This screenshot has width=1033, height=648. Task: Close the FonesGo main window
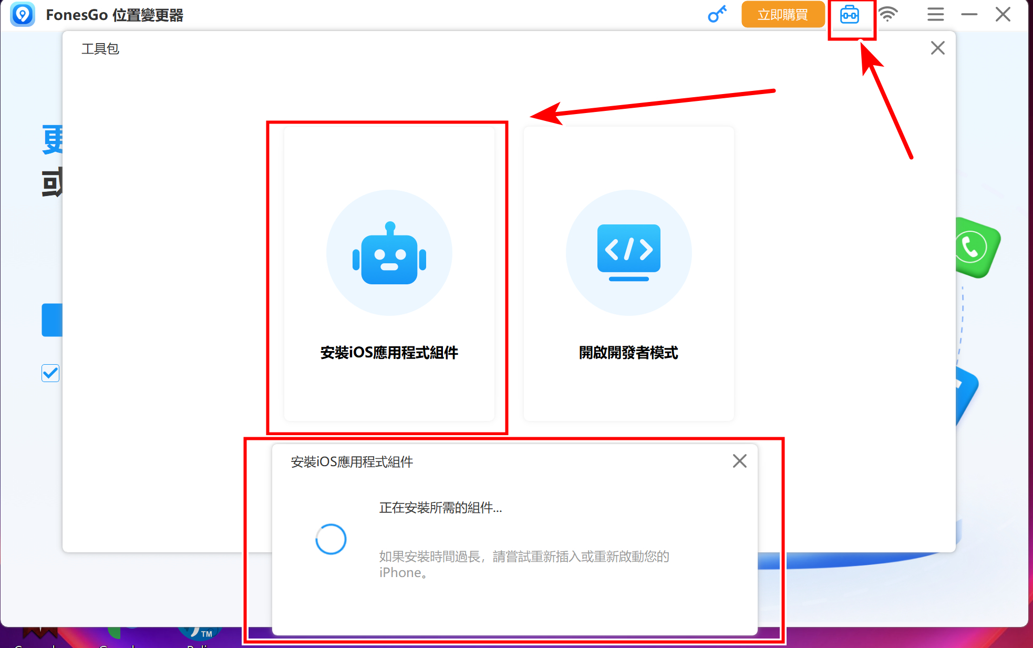pos(1003,14)
